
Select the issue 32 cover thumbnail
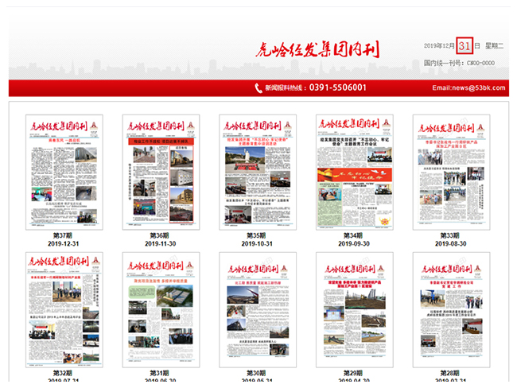pos(64,310)
